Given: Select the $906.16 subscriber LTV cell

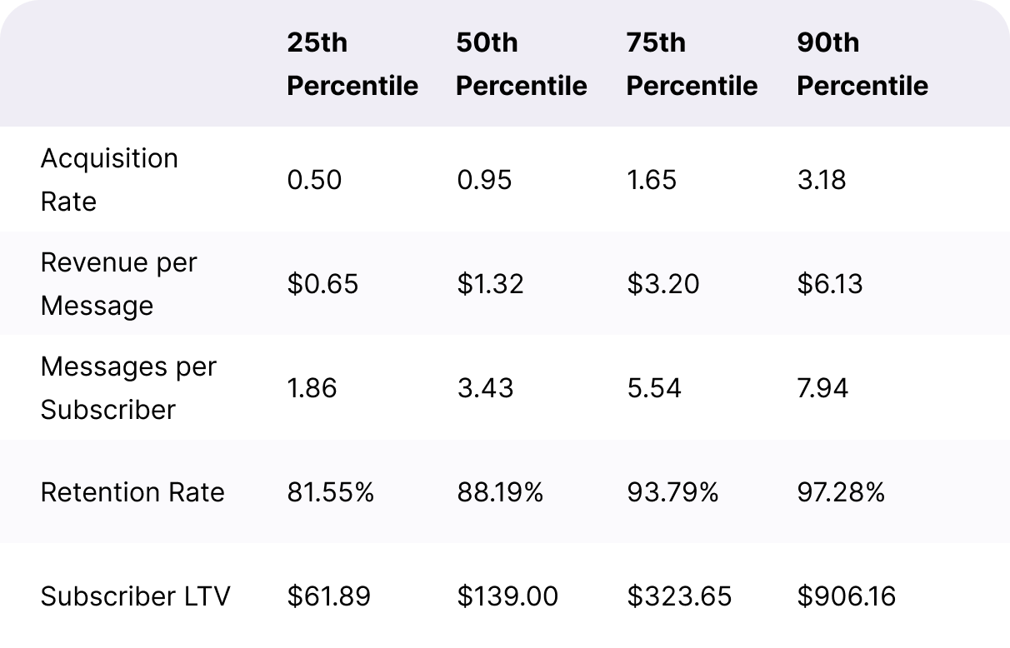Looking at the screenshot, I should pos(847,596).
